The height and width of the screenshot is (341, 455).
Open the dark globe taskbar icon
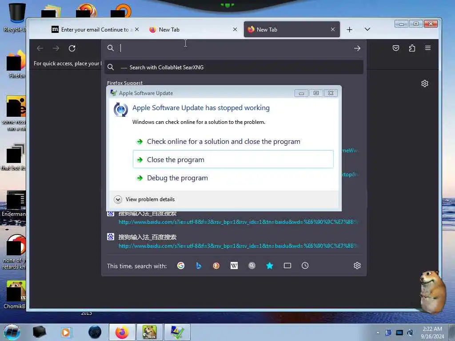click(x=95, y=332)
